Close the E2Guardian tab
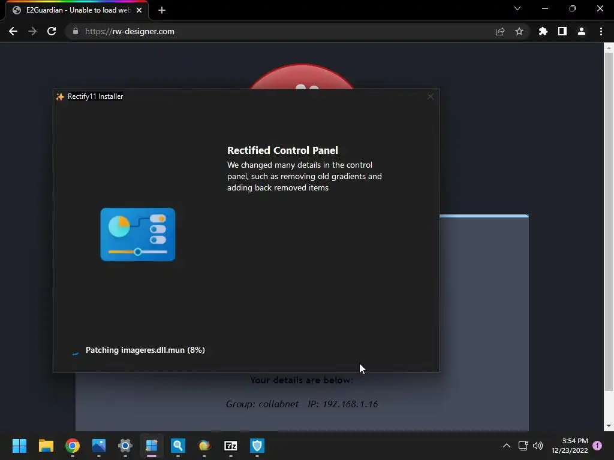 point(139,10)
